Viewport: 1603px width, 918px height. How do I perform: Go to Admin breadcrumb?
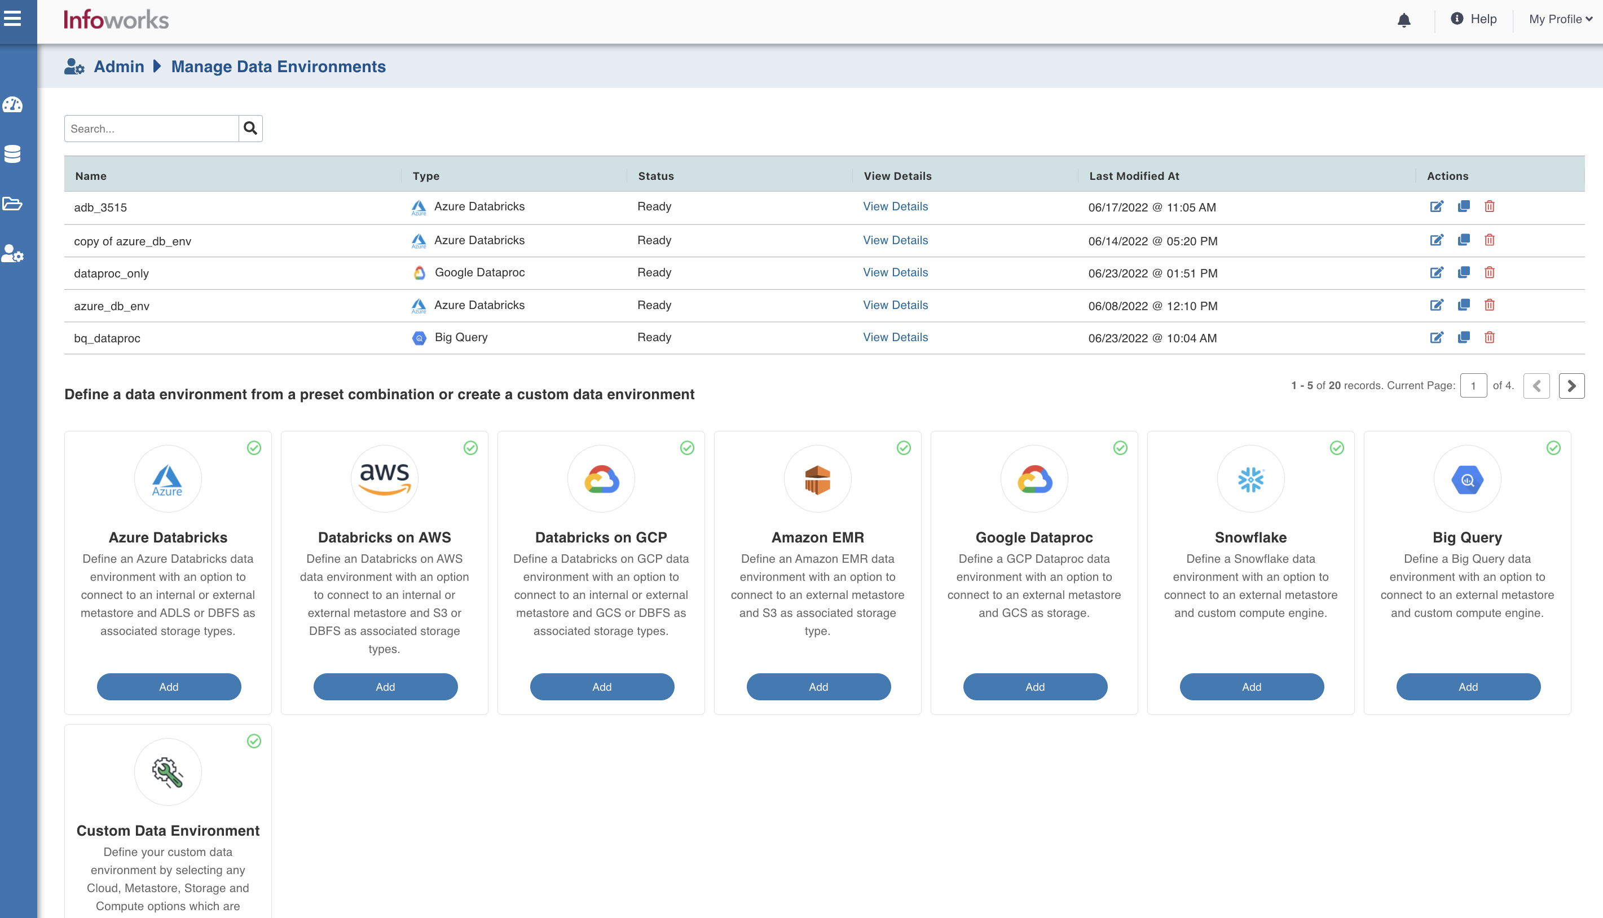click(x=118, y=66)
